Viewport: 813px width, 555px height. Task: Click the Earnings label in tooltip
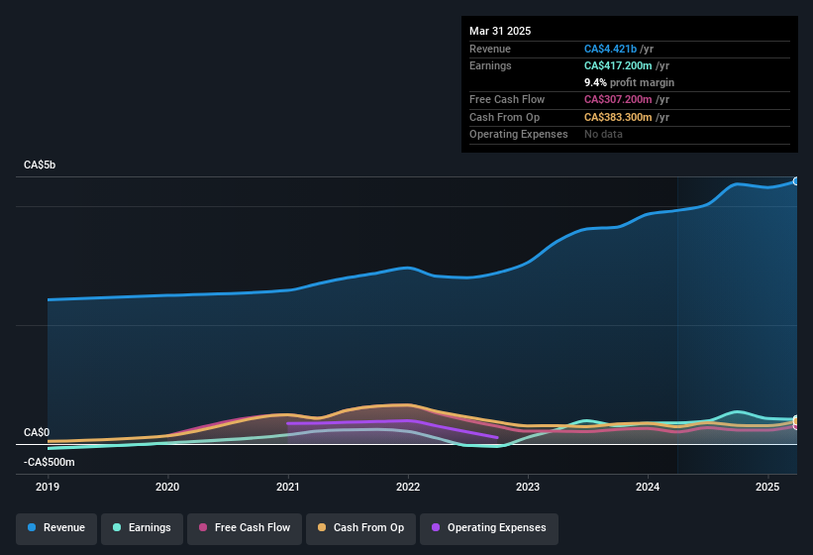tap(490, 65)
